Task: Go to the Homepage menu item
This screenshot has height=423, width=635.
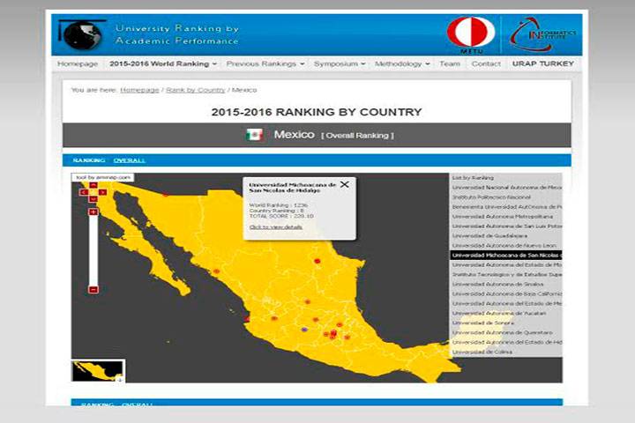Action: pos(78,64)
